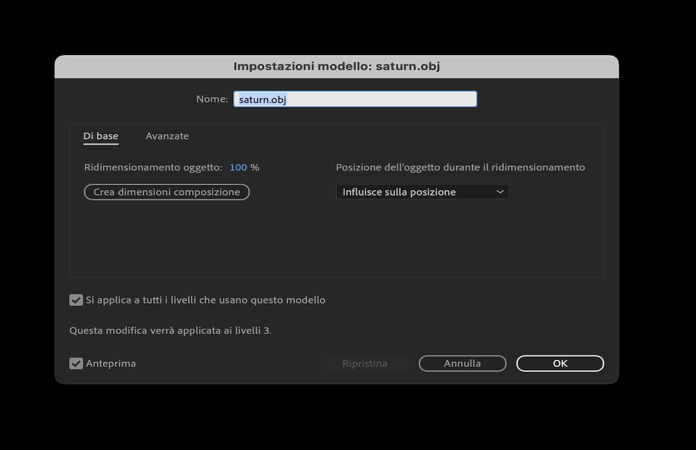Switch to the Avanzate tab
Screen dimensions: 696x450
pos(167,136)
